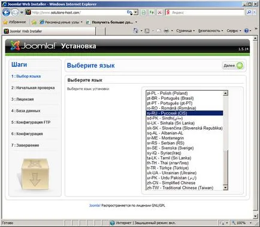This screenshot has height=227, width=260.
Task: Expand the address bar history dropdown
Action: [x=136, y=13]
